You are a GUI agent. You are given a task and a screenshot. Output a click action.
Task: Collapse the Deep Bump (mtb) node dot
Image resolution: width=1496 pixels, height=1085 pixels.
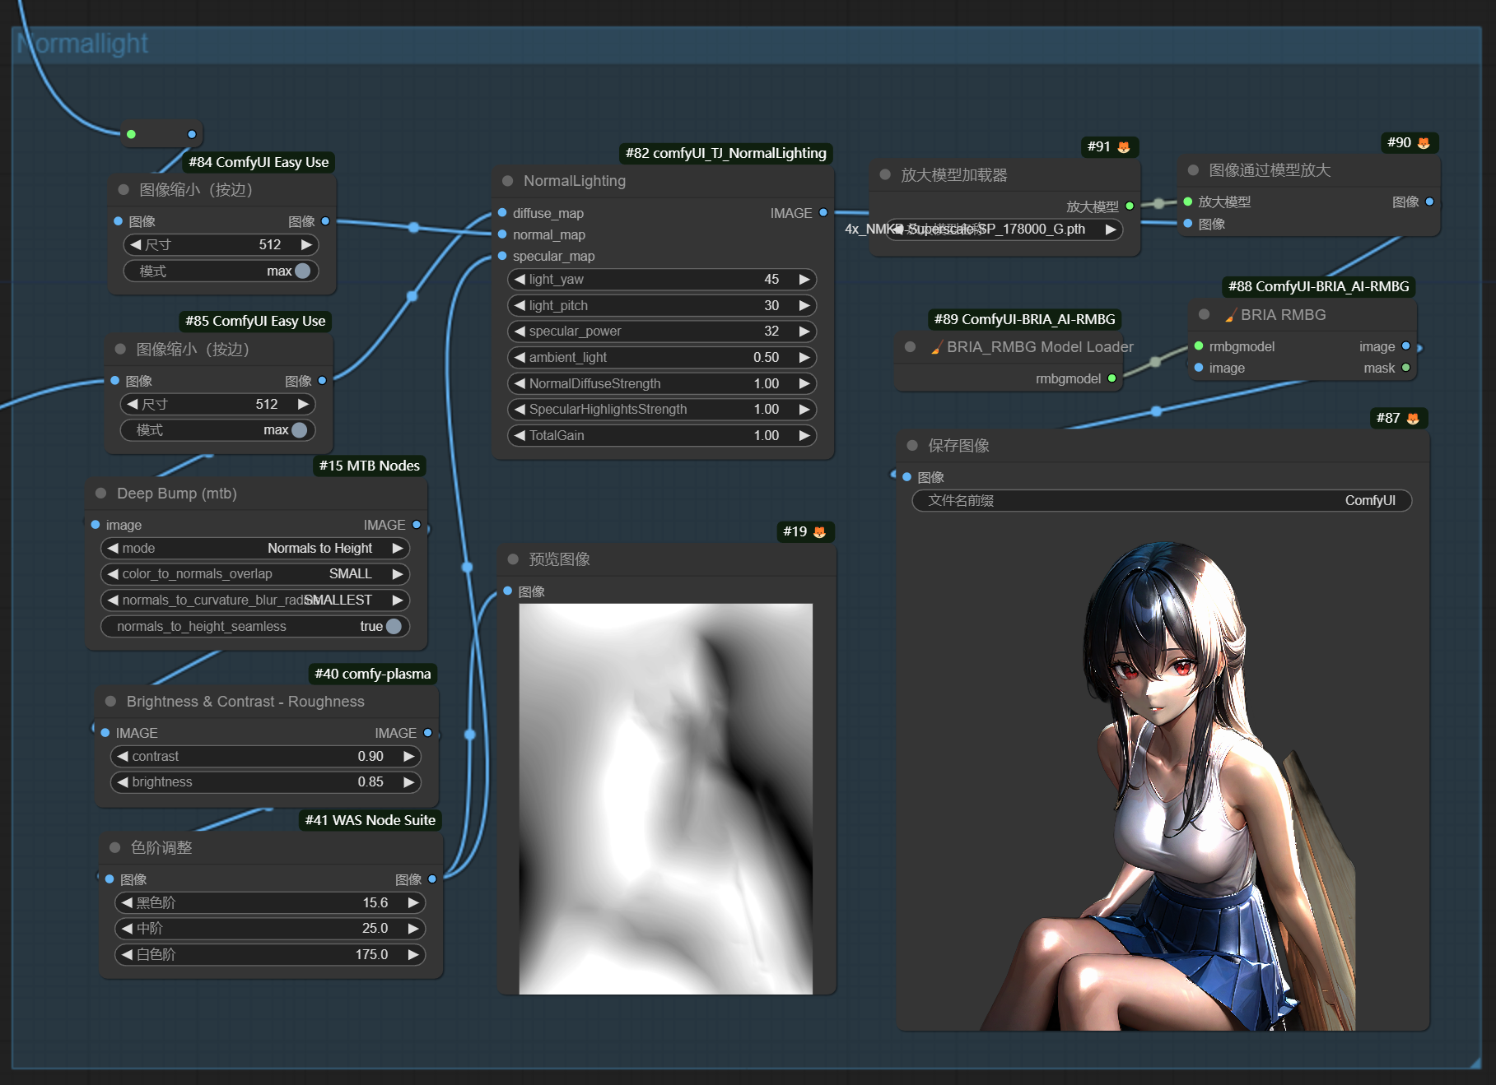coord(101,494)
